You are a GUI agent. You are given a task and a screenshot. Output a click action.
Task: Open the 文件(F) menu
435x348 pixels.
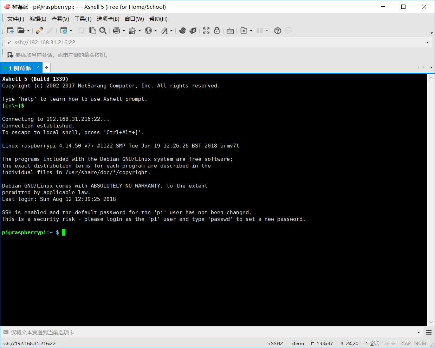pos(16,19)
